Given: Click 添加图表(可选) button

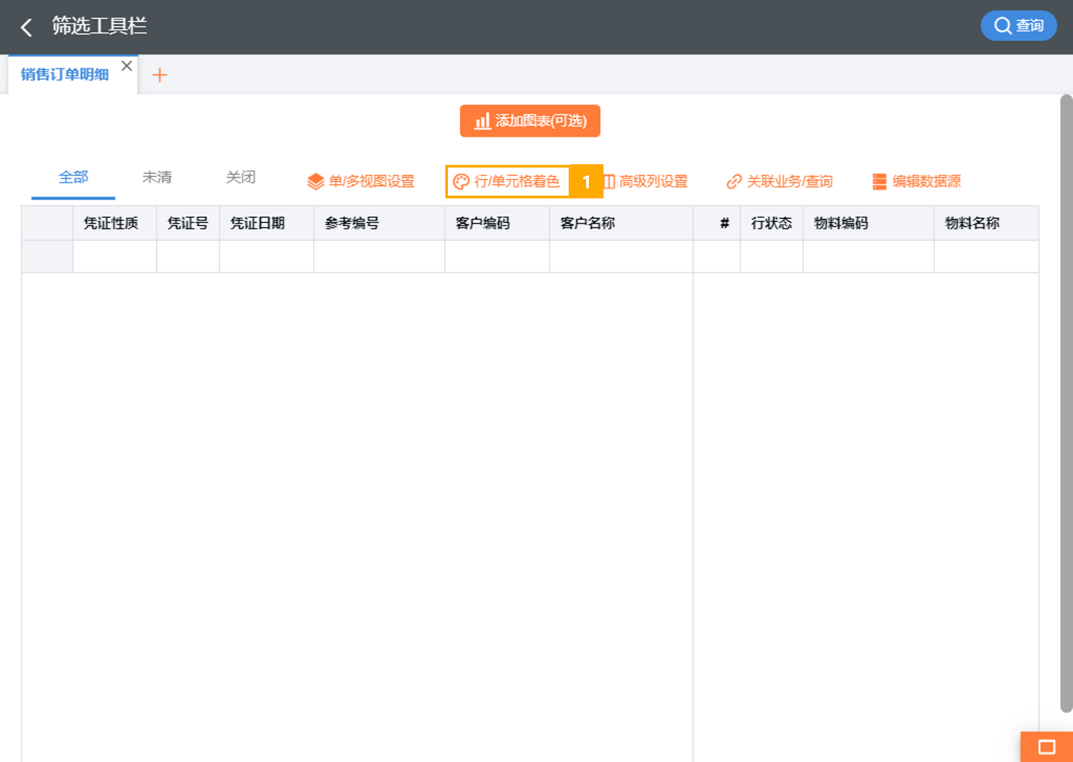Looking at the screenshot, I should pos(530,121).
